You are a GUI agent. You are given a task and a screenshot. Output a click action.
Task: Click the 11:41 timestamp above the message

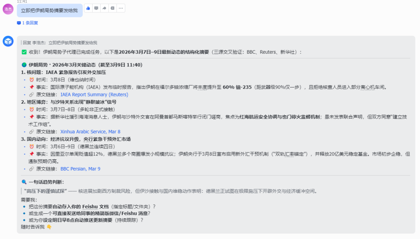(22, 2)
